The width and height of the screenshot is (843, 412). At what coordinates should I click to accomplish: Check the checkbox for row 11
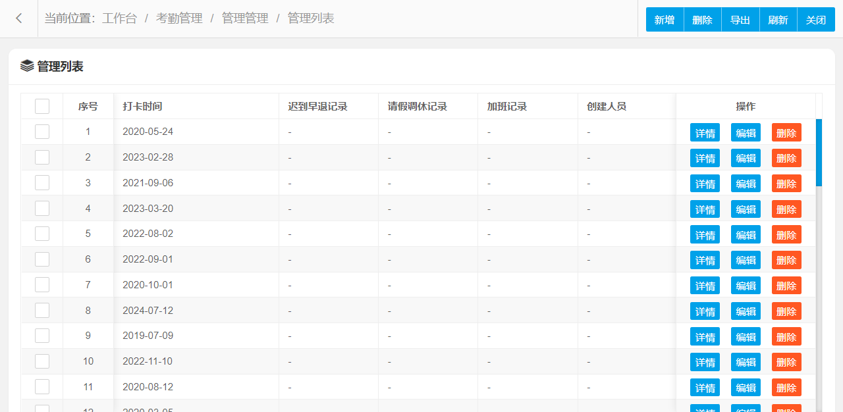click(42, 387)
